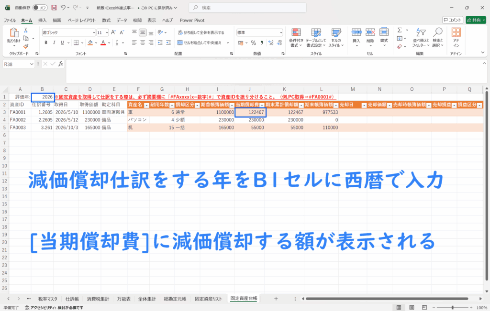490x311 pixels.
Task: Apply percent style with % icon
Action: (253, 43)
